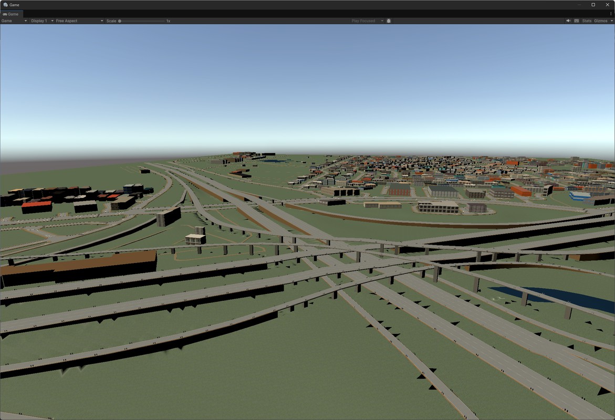Show the rendering Stats overlay

586,20
